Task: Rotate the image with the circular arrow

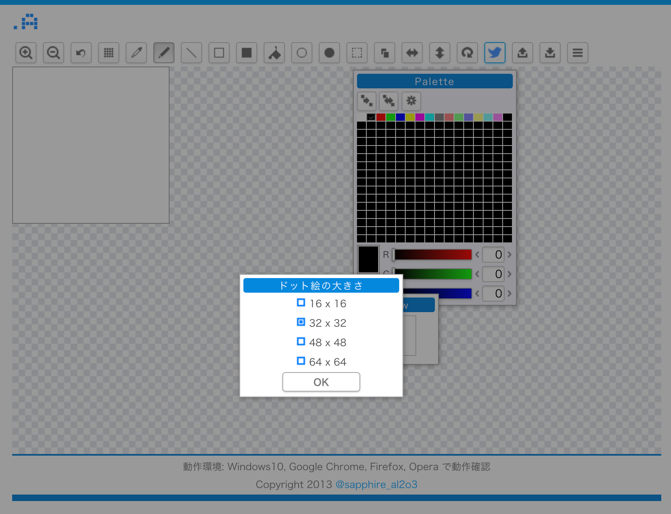Action: coord(467,53)
